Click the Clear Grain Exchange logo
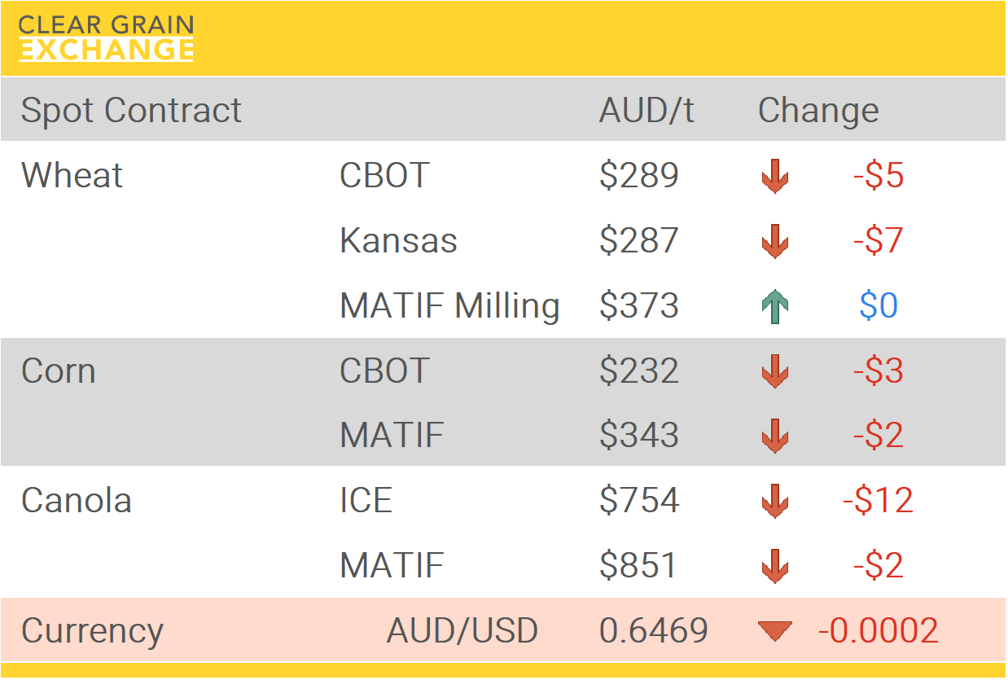The image size is (1008, 680). click(106, 38)
